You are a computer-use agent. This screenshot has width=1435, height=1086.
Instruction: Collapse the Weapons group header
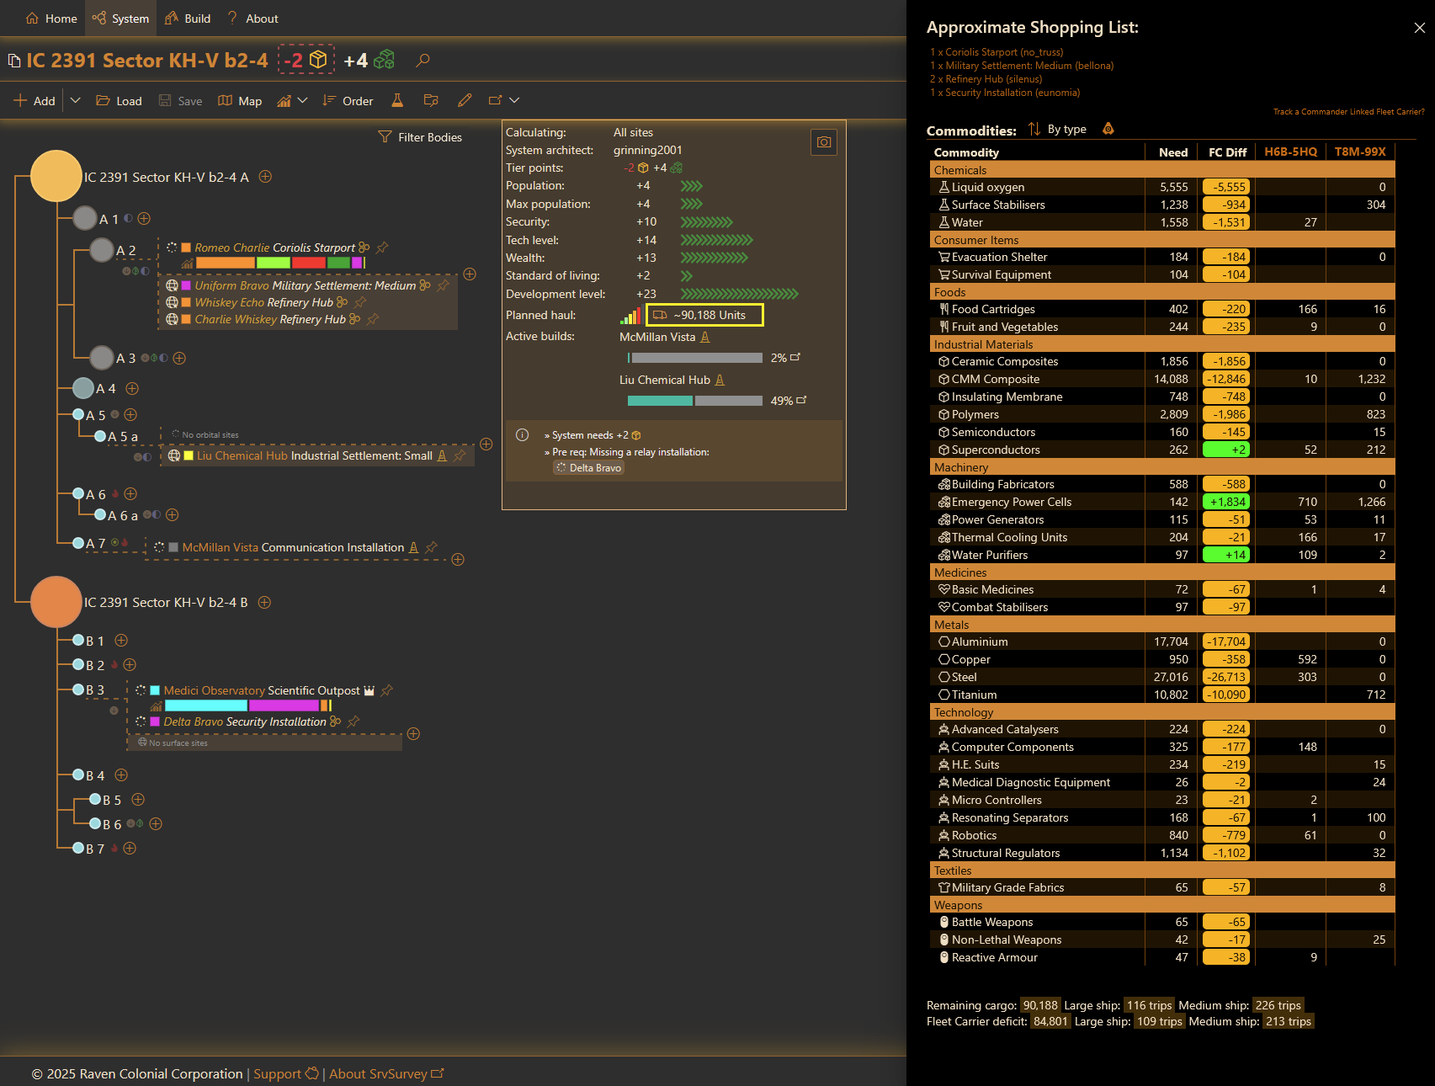tap(1162, 905)
